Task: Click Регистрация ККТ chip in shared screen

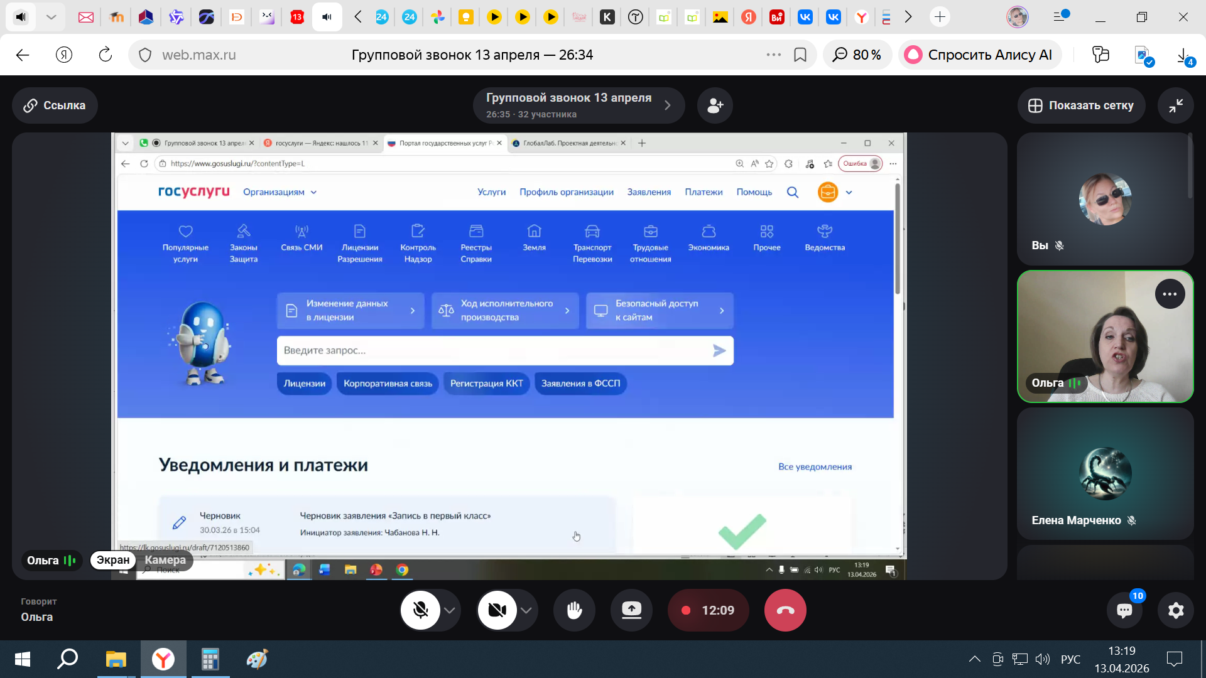Action: tap(486, 384)
